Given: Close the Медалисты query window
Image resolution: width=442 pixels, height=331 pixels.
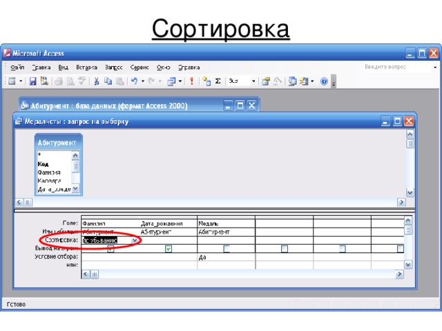Looking at the screenshot, I should [409, 121].
